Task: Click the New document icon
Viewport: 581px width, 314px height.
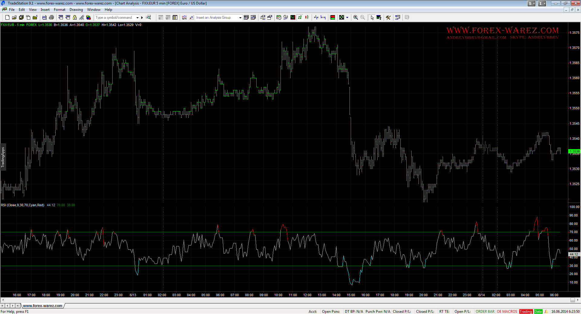Action: tap(7, 18)
